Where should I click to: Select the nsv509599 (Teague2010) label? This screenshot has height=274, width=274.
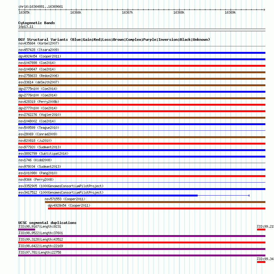(39, 128)
